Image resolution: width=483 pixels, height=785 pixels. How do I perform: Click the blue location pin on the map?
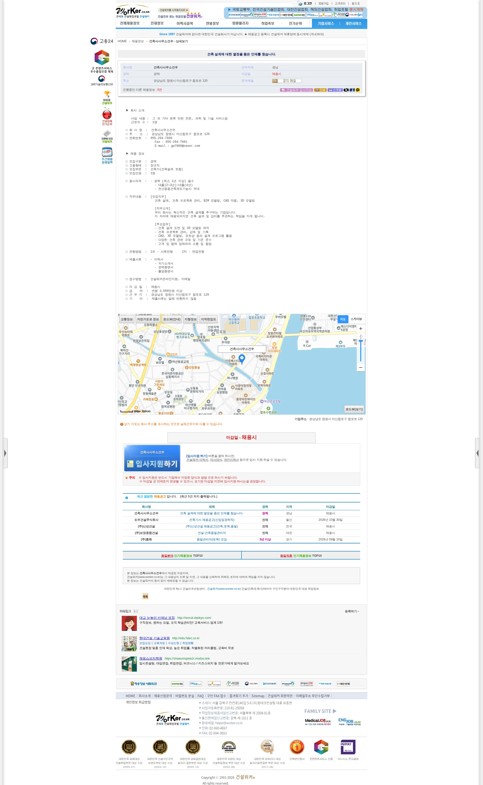[242, 359]
